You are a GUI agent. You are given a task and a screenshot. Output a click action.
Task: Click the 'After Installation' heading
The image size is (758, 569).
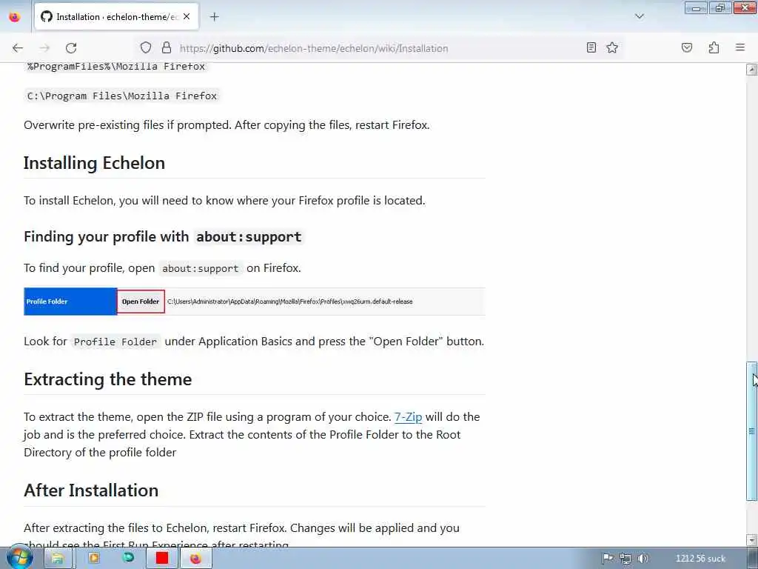pyautogui.click(x=91, y=490)
